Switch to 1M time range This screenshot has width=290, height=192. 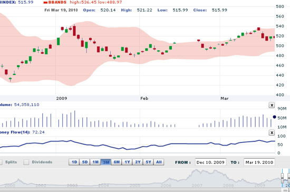coord(95,162)
